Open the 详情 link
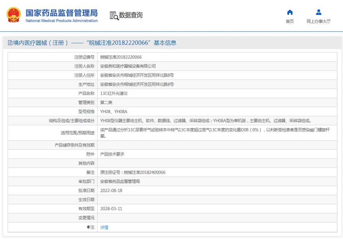The height and width of the screenshot is (239, 343). [104, 227]
